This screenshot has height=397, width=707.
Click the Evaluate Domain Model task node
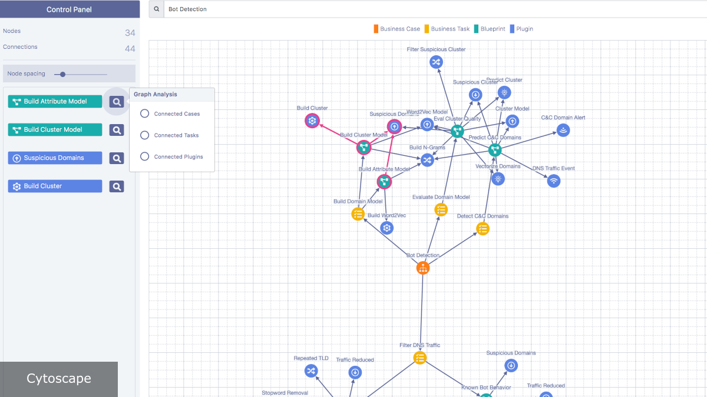pos(441,209)
